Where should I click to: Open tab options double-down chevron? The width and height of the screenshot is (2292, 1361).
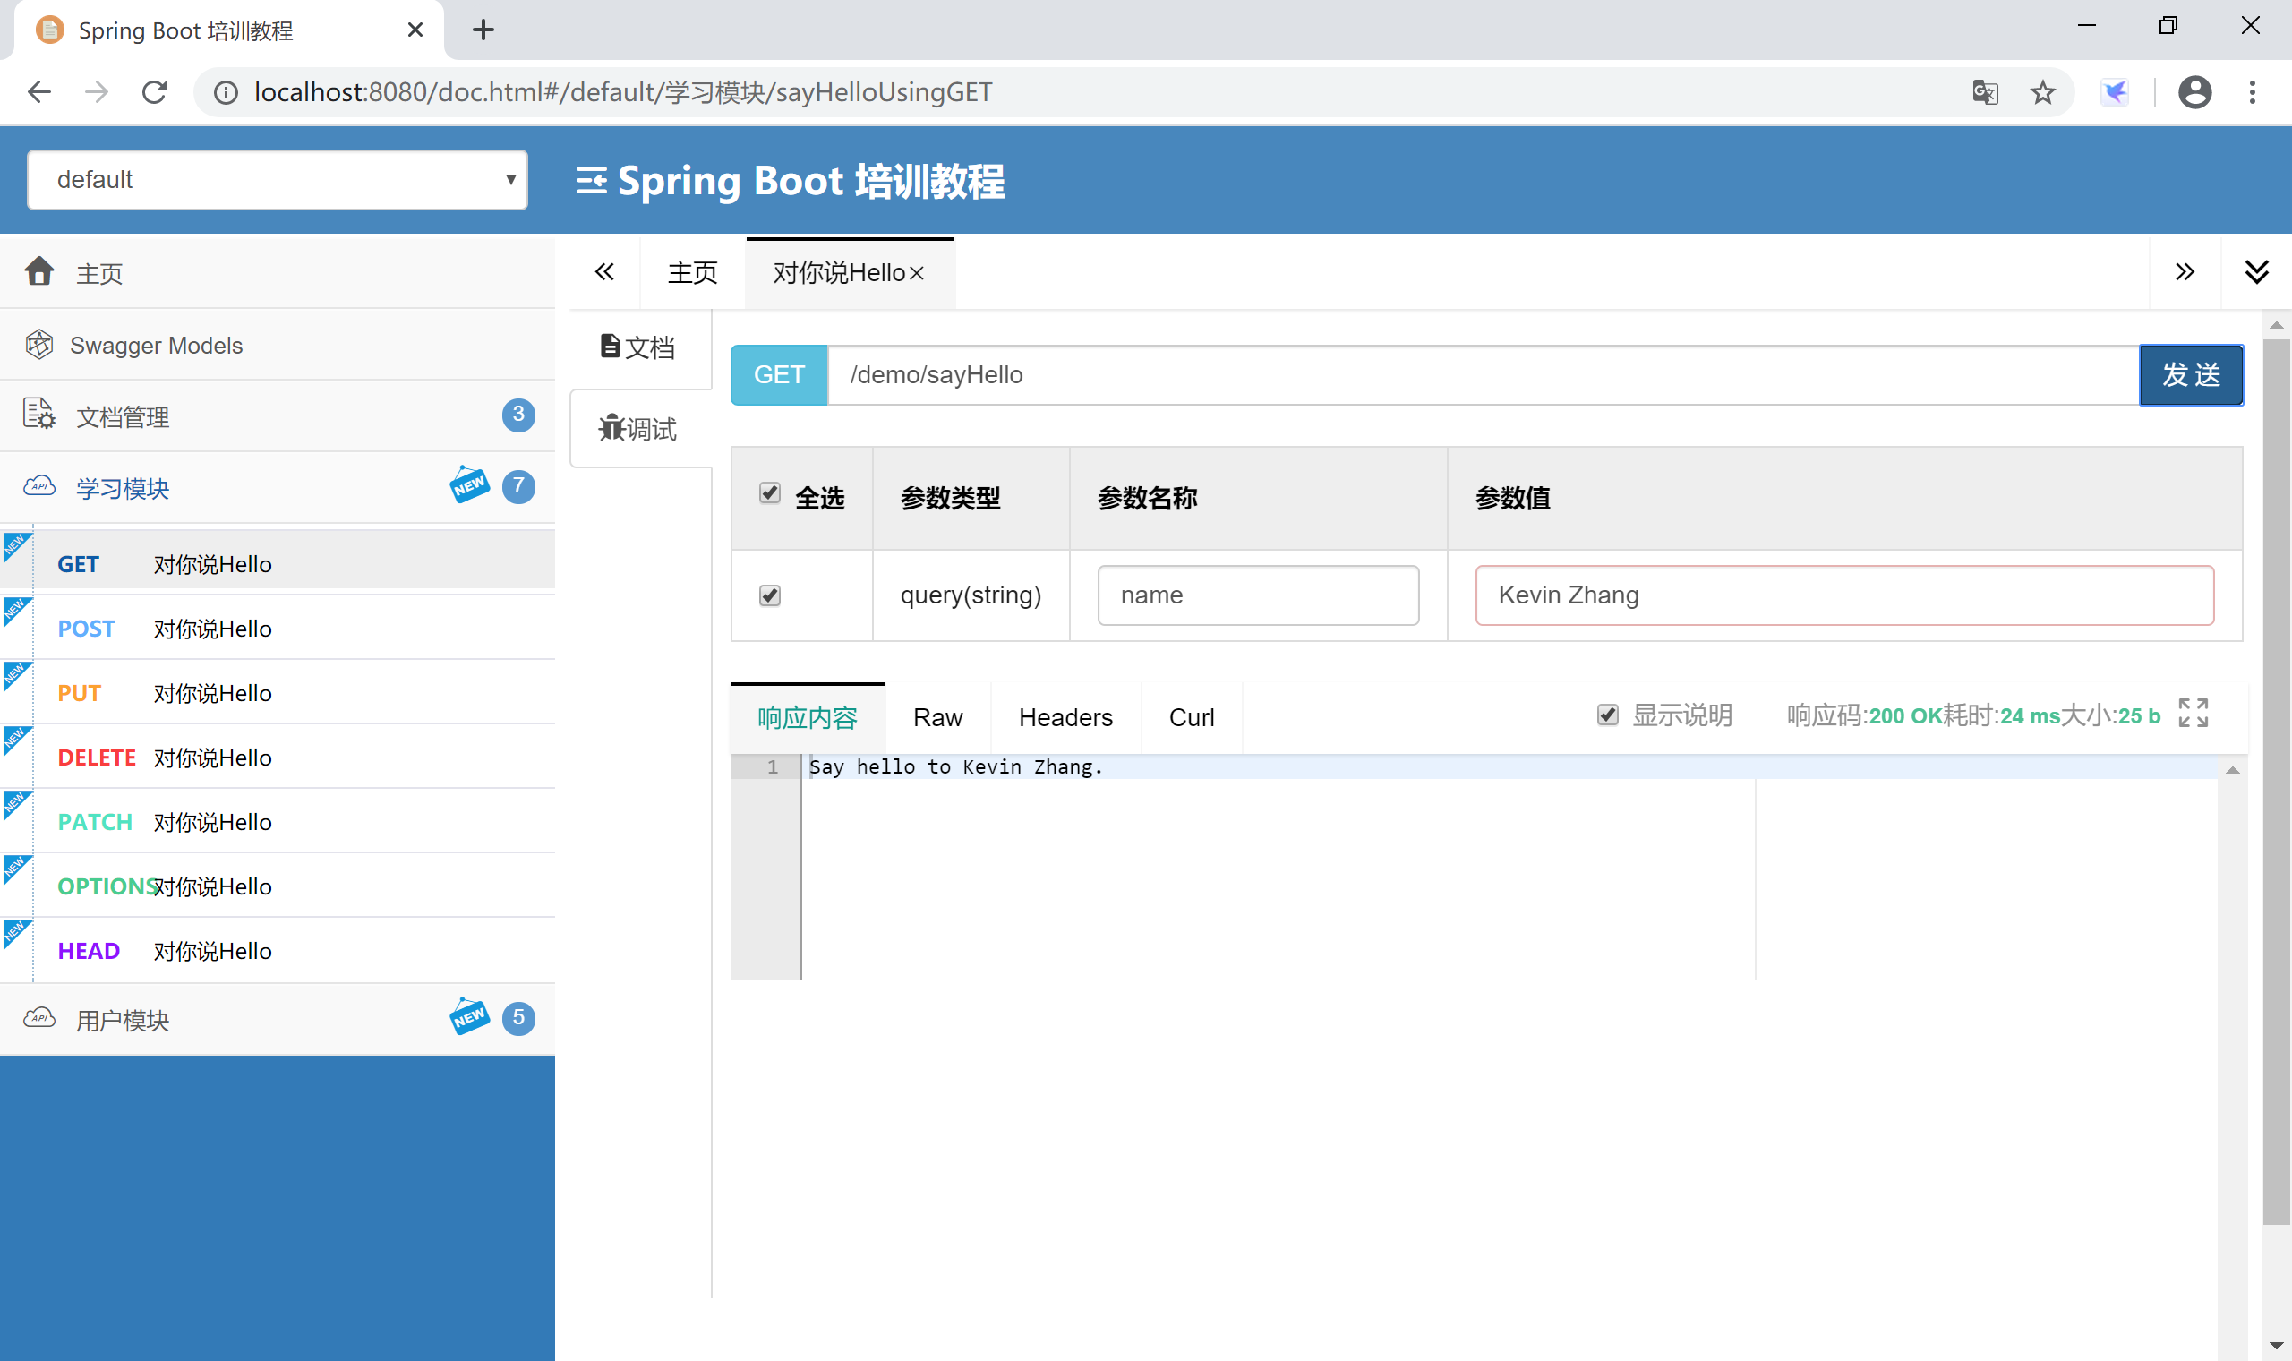coord(2256,271)
